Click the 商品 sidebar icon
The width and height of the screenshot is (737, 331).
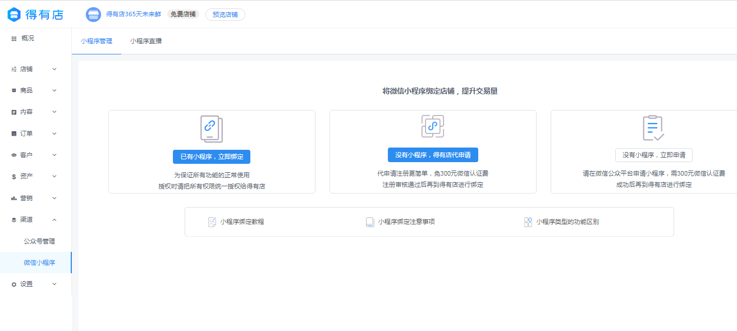(14, 90)
